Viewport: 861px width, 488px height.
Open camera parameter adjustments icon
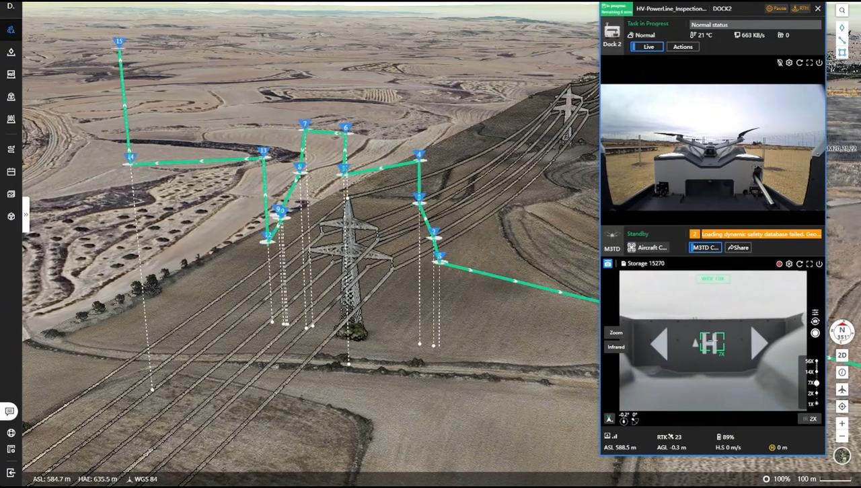(x=815, y=312)
